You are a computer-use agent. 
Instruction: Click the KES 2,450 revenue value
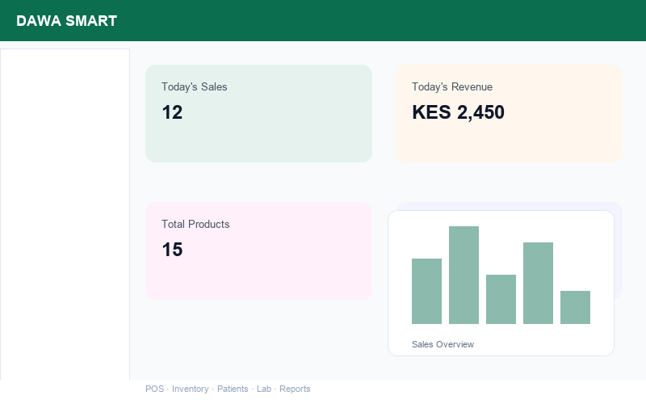[x=458, y=112]
